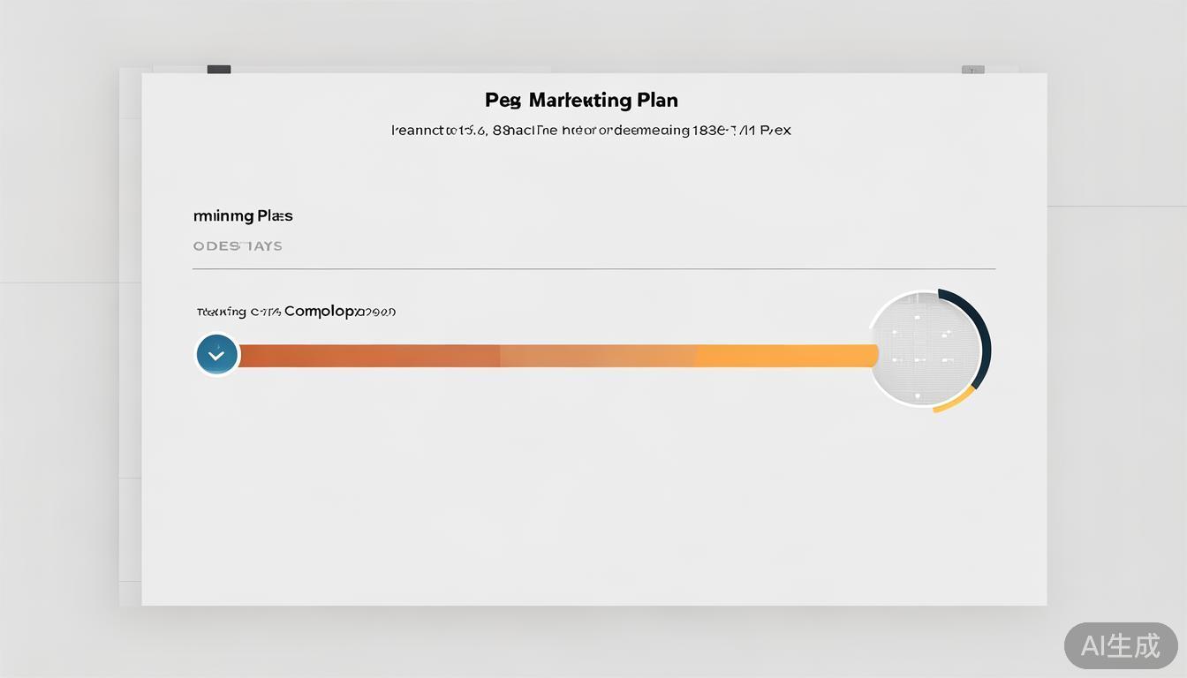Click the bottom dot inside the gauge
This screenshot has height=678, width=1187.
click(x=918, y=395)
